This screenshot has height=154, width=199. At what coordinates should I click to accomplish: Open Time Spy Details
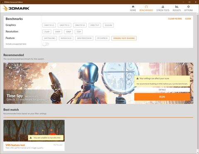(x=162, y=90)
